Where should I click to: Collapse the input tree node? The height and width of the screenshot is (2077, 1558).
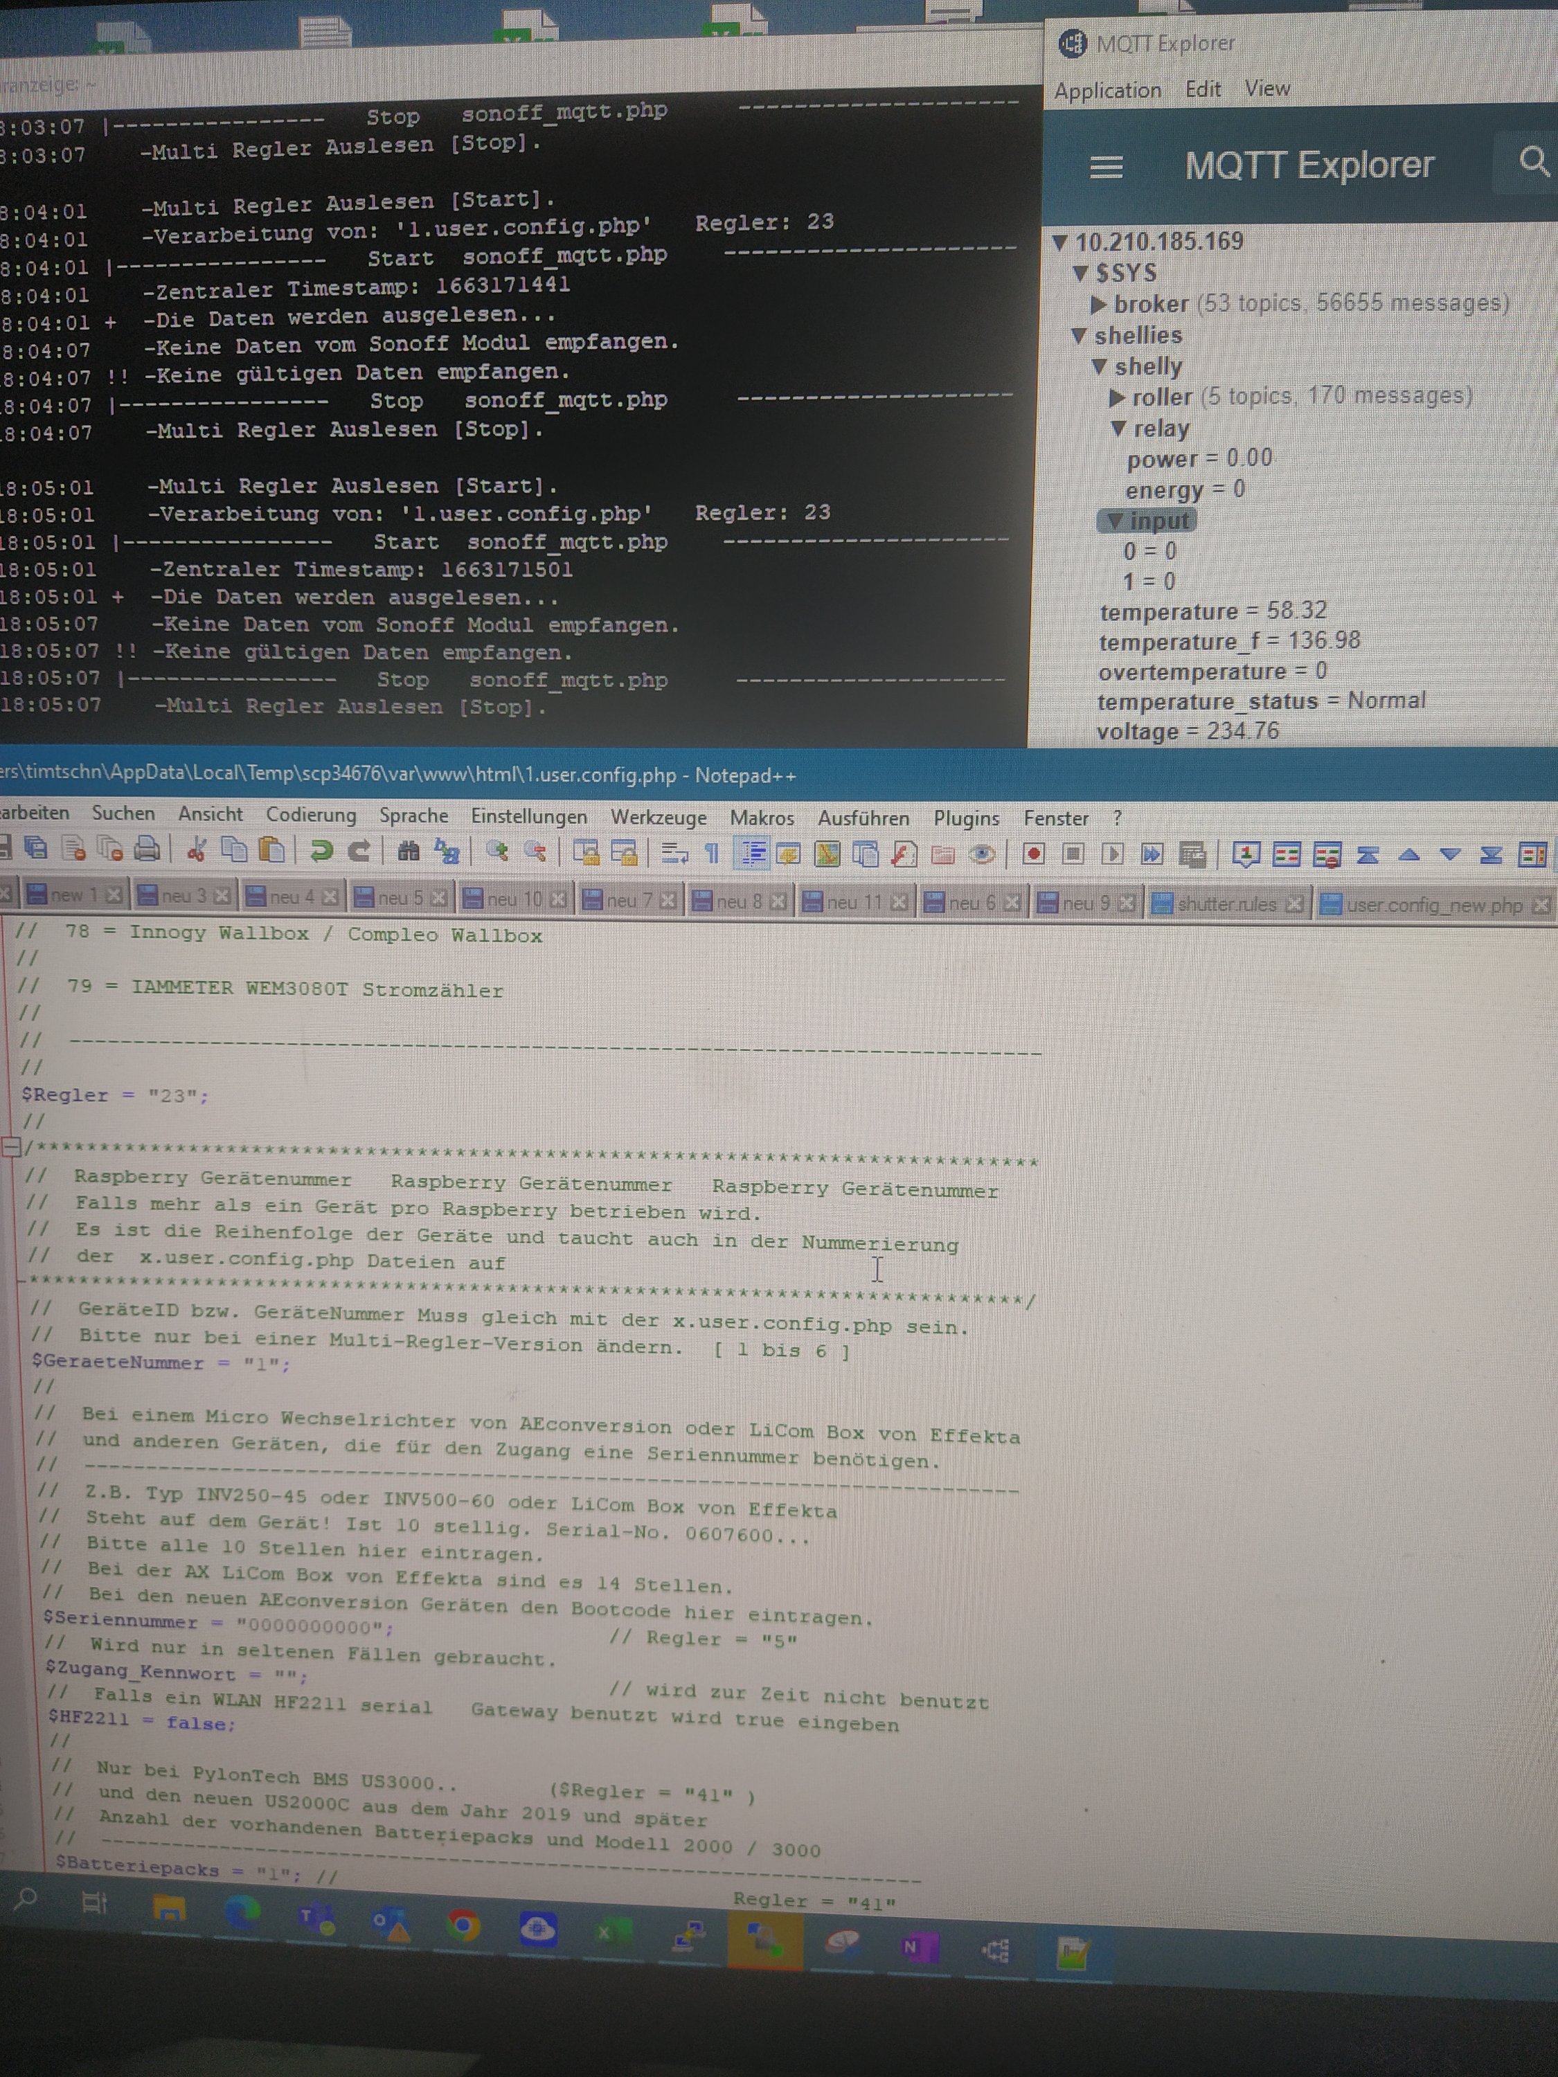(1115, 521)
